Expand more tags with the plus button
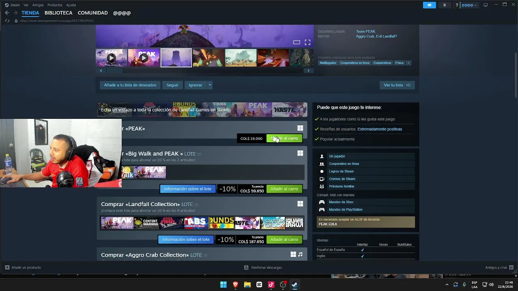 click(x=408, y=63)
